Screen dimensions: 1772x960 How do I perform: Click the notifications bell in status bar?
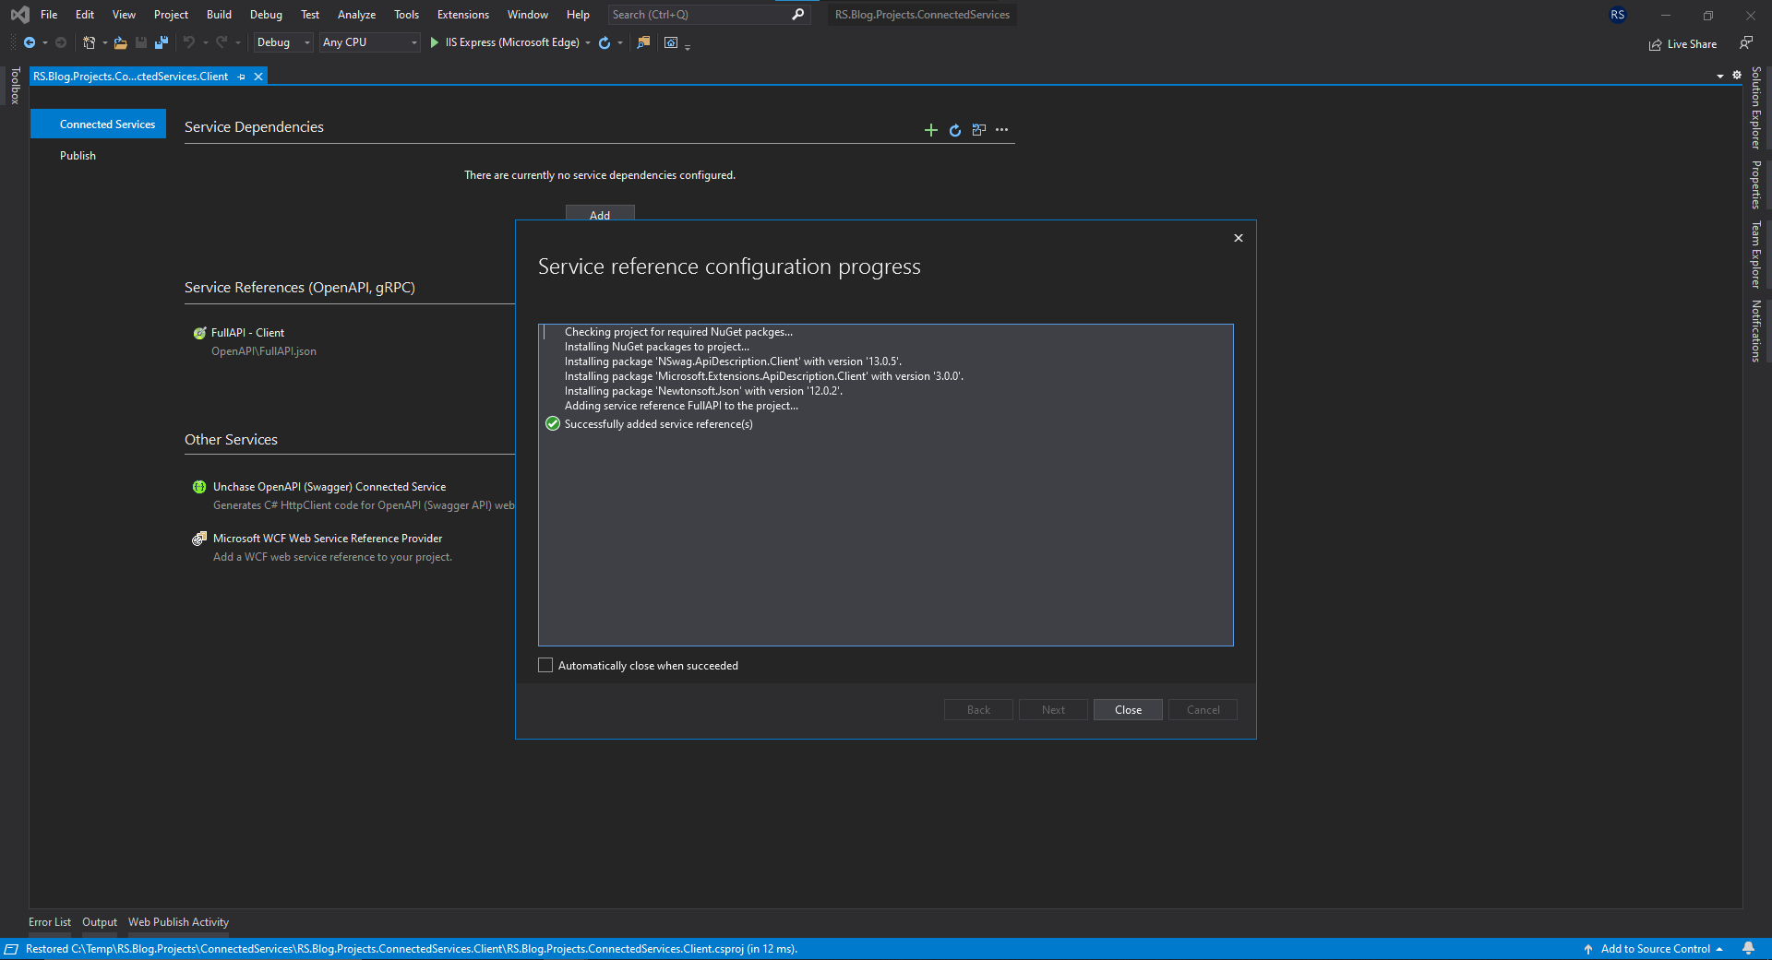coord(1748,949)
